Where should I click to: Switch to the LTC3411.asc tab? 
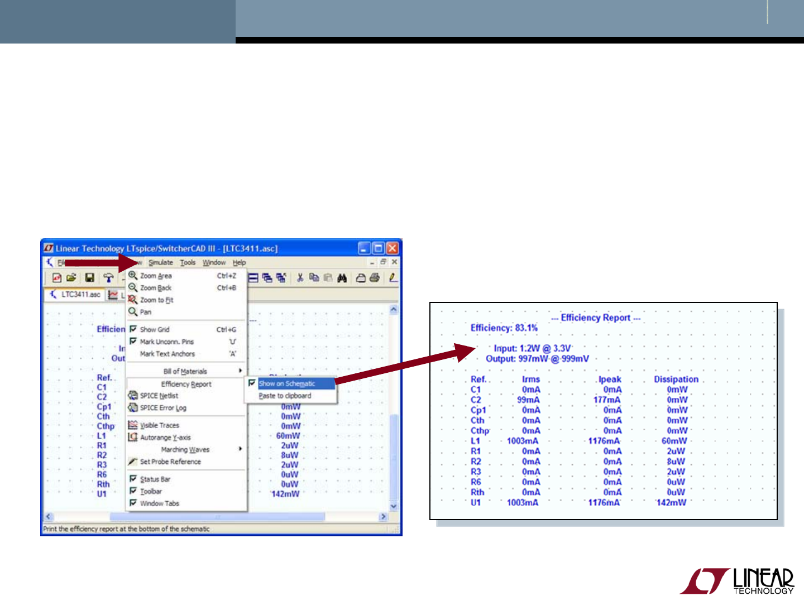[75, 295]
